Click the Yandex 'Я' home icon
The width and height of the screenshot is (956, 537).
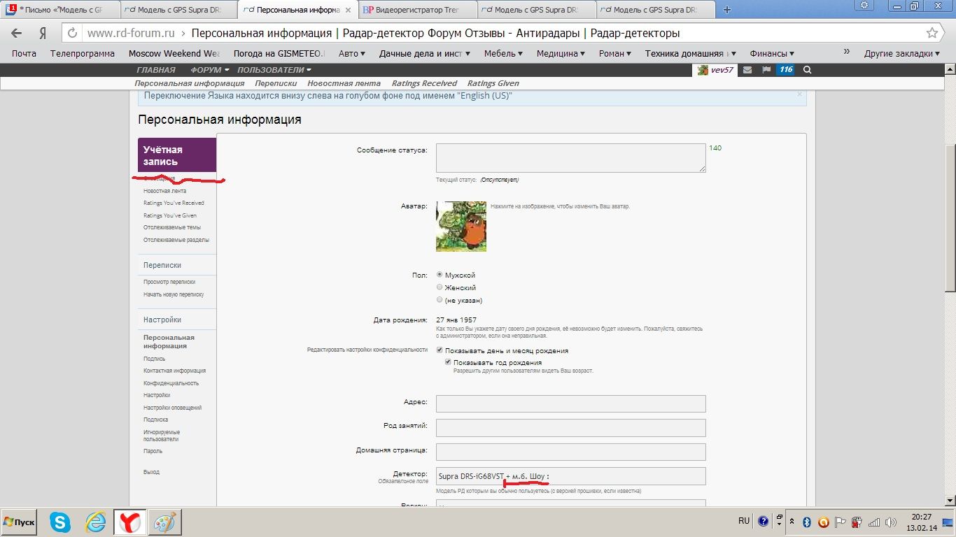pyautogui.click(x=43, y=33)
